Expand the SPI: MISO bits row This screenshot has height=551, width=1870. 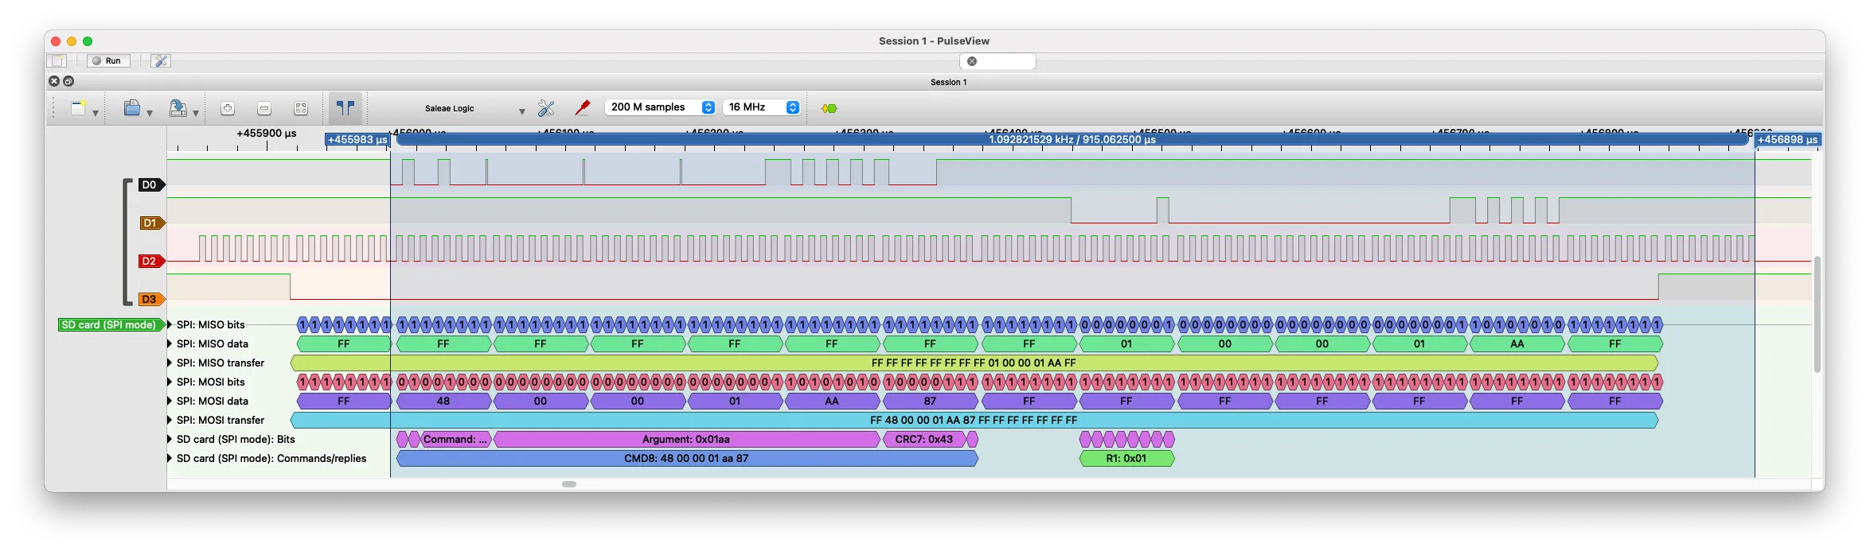[170, 324]
